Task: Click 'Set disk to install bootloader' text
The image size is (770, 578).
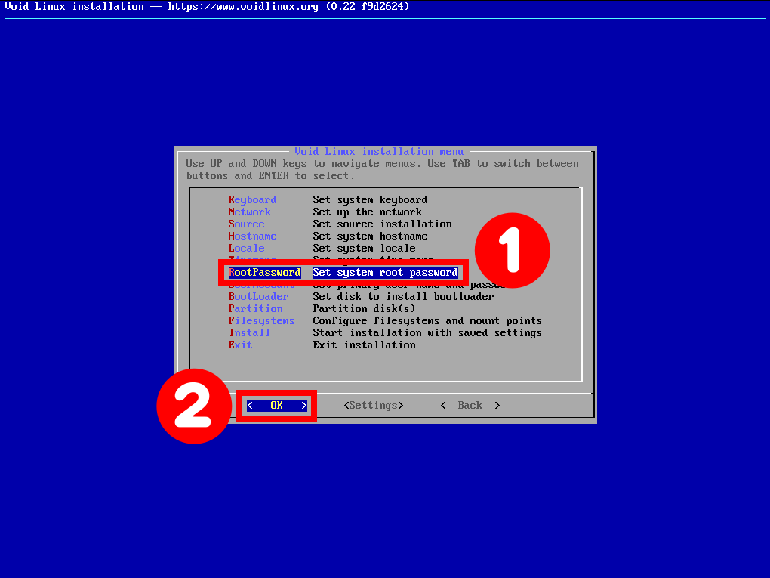Action: 403,296
